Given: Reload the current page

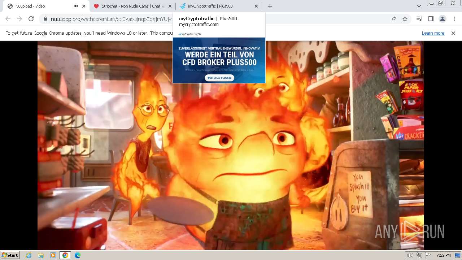Looking at the screenshot, I should point(31,19).
